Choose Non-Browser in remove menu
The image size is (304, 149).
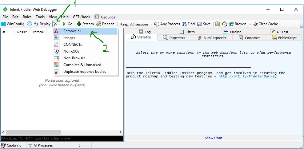[x=85, y=58]
